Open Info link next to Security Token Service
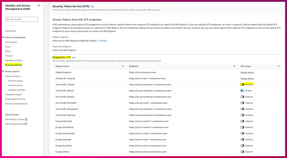Viewport: 287px width, 158px height. (92, 6)
